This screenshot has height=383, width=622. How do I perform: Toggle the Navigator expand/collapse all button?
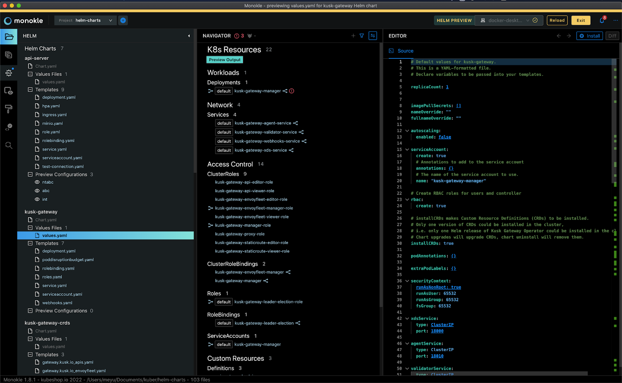[x=373, y=36]
